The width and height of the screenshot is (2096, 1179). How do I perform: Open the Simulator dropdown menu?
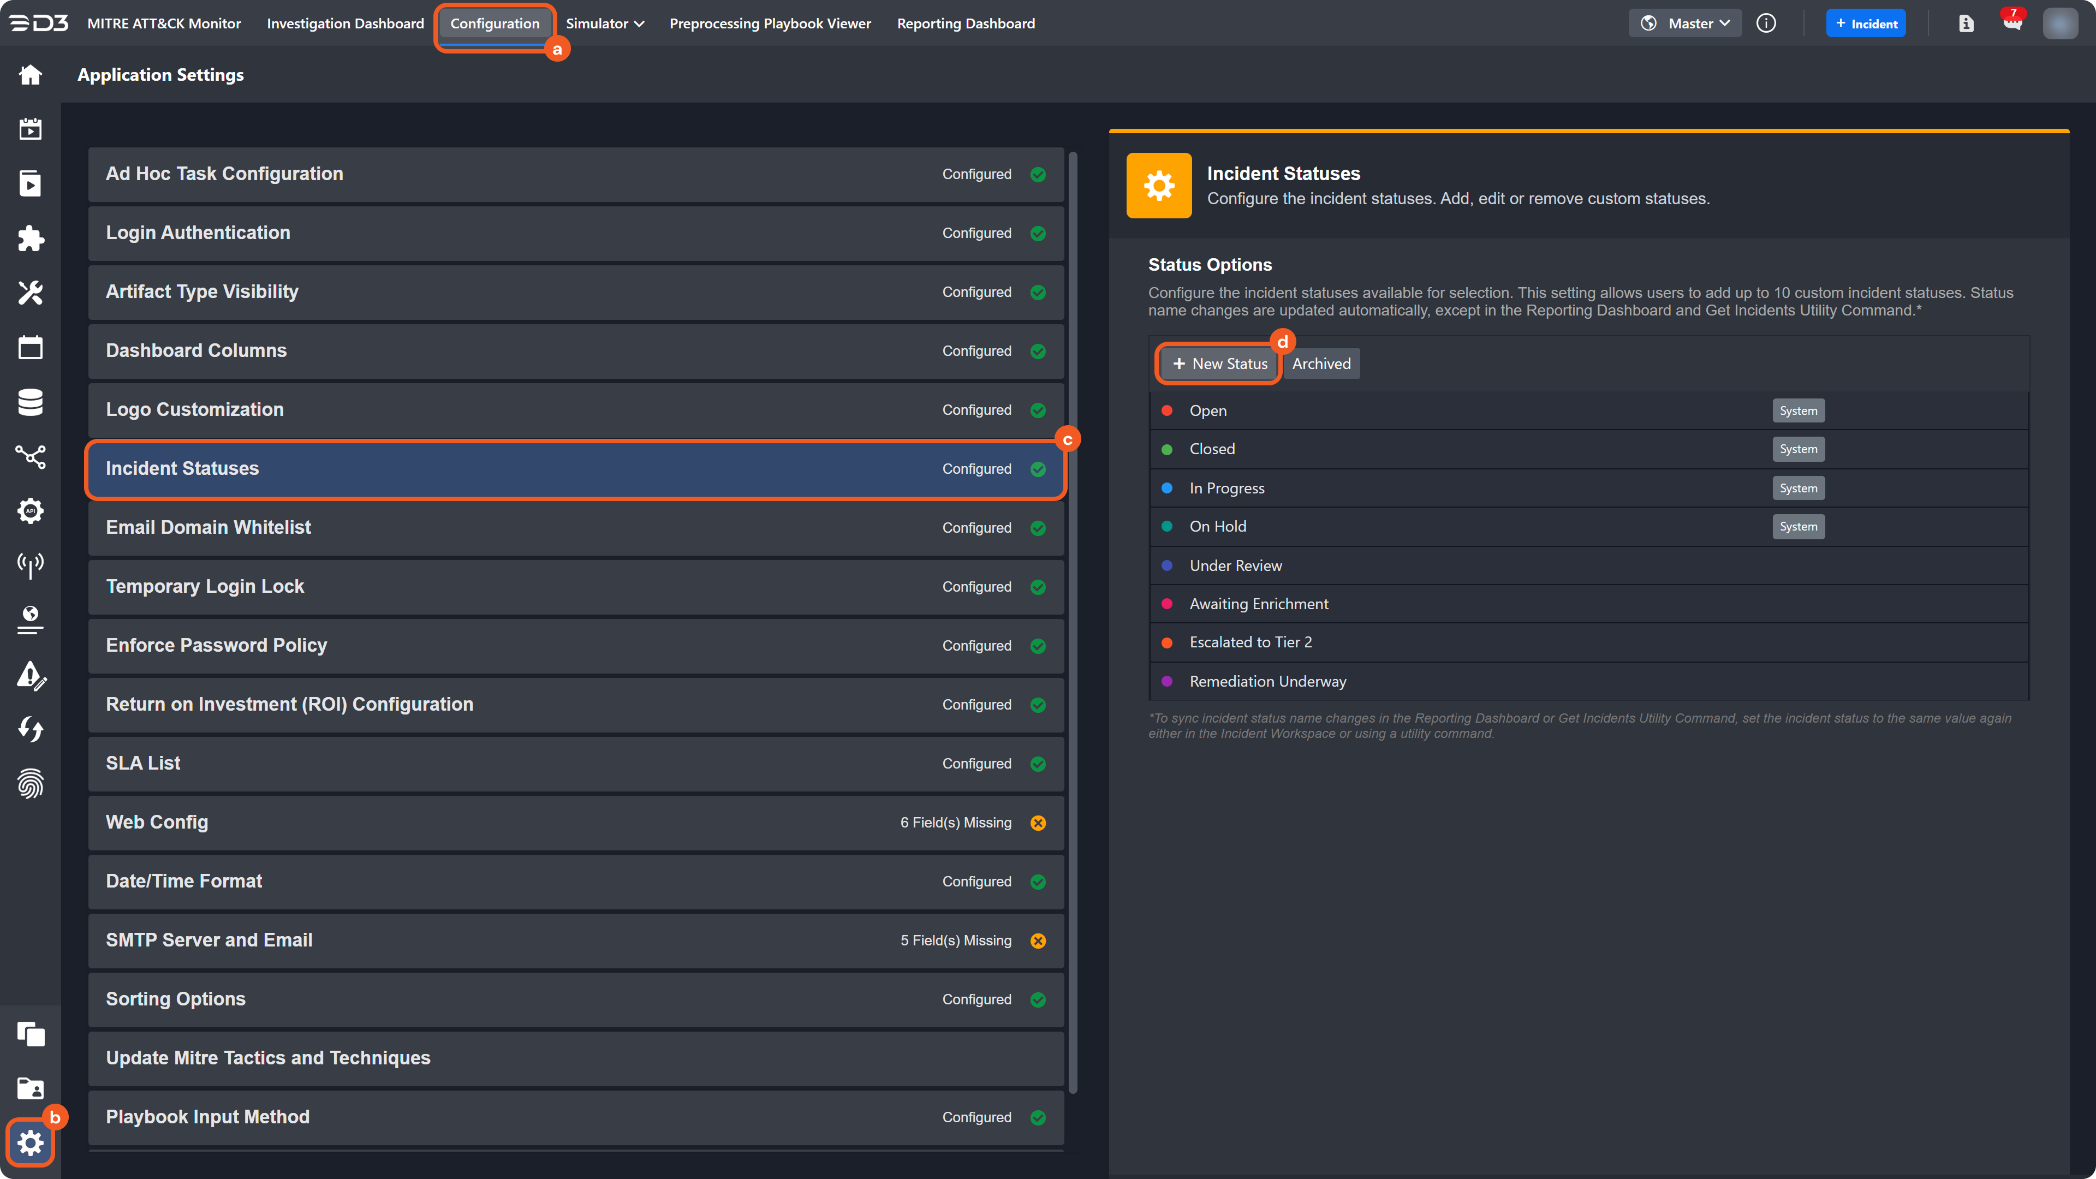tap(605, 23)
